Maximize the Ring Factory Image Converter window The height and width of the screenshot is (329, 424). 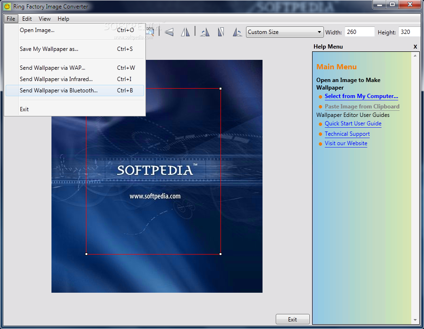(392, 4)
